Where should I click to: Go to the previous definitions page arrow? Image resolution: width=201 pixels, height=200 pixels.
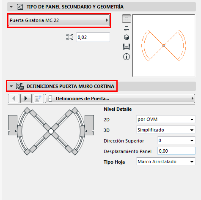point(14,99)
